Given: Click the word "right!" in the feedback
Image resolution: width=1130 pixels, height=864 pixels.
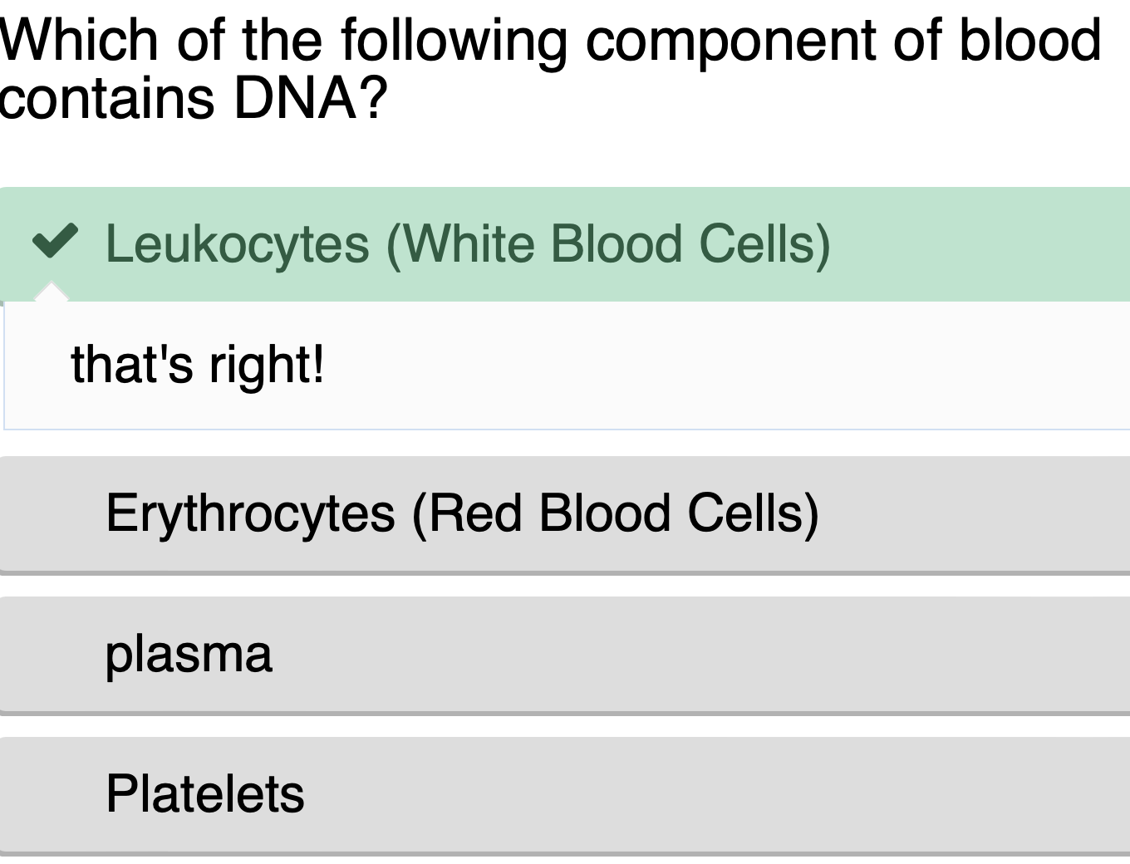Looking at the screenshot, I should click(x=266, y=365).
